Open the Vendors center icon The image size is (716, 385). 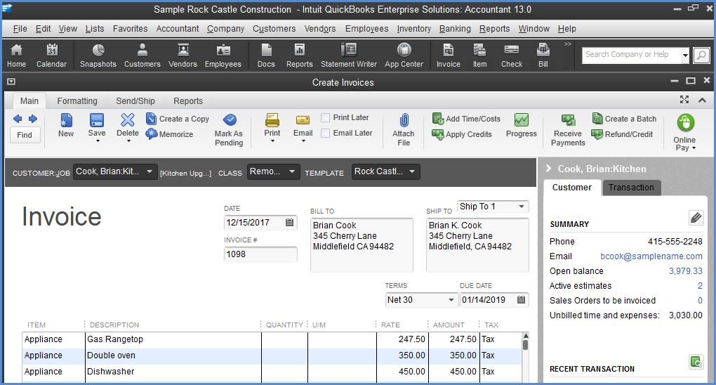tap(183, 56)
